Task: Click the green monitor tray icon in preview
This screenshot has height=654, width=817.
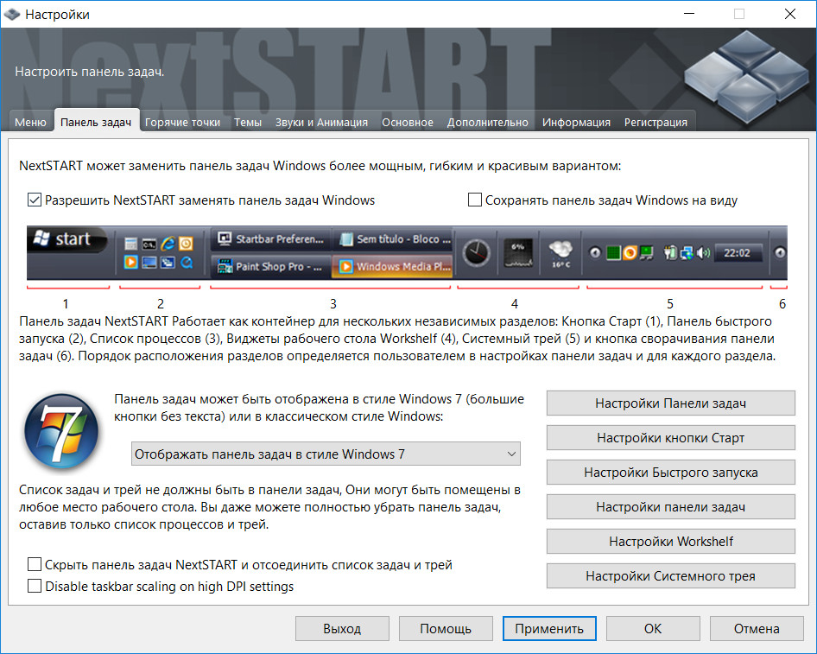Action: 647,253
